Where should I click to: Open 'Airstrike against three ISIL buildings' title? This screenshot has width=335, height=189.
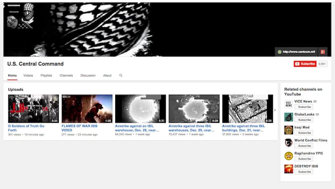(244, 128)
